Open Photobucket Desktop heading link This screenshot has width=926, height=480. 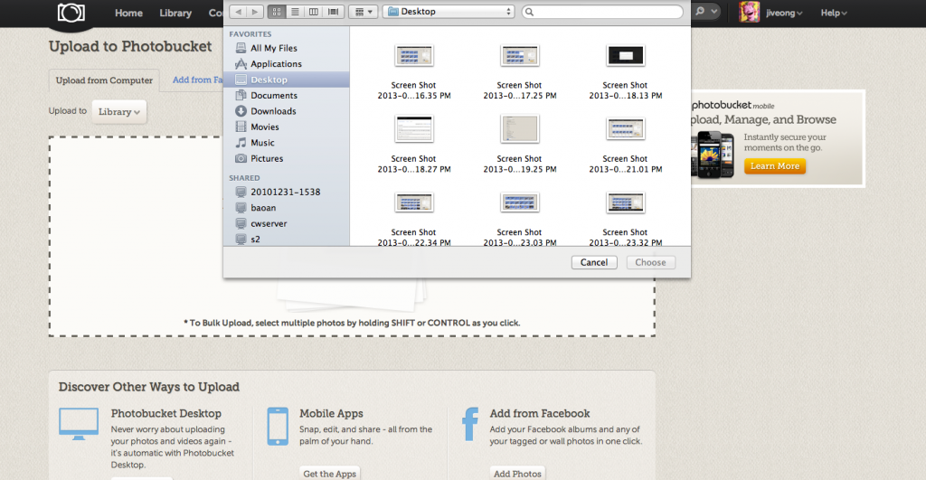(x=166, y=413)
